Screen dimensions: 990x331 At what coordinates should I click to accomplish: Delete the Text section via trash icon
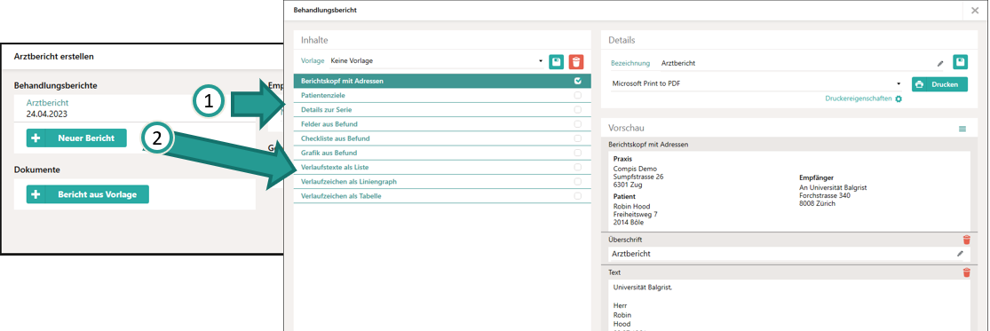coord(966,272)
